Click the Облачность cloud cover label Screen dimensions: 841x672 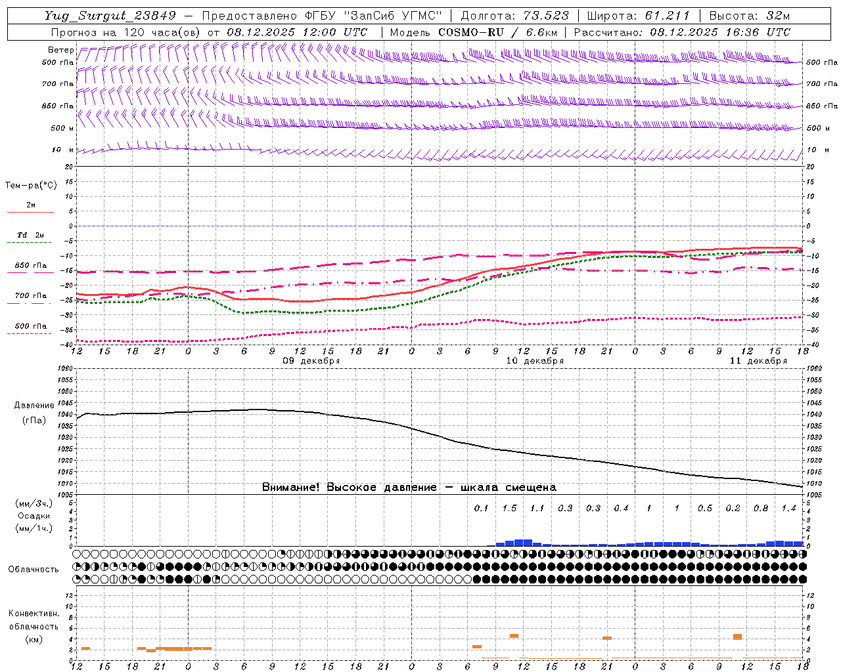(34, 570)
